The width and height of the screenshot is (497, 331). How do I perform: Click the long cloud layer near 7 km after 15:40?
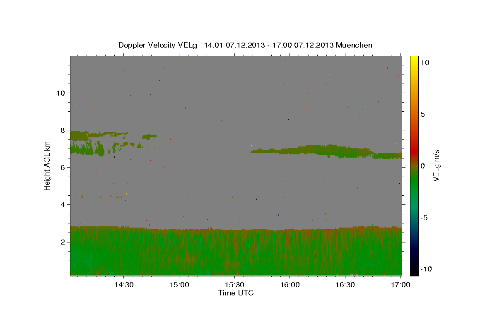[326, 151]
